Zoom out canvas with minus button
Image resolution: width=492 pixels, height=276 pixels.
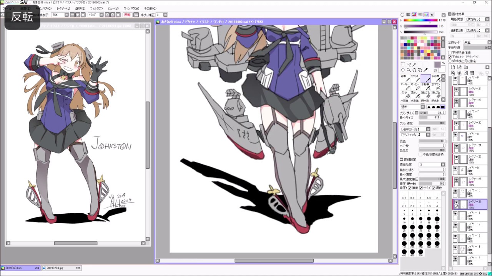pos(72,15)
